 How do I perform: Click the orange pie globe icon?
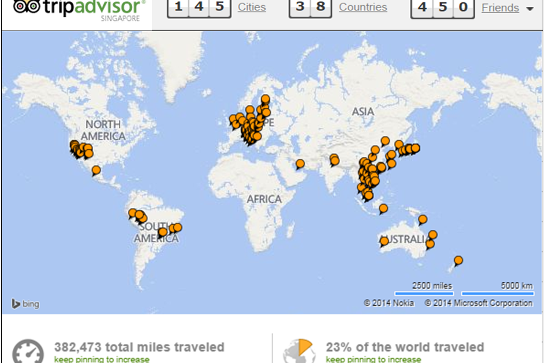[x=298, y=350]
